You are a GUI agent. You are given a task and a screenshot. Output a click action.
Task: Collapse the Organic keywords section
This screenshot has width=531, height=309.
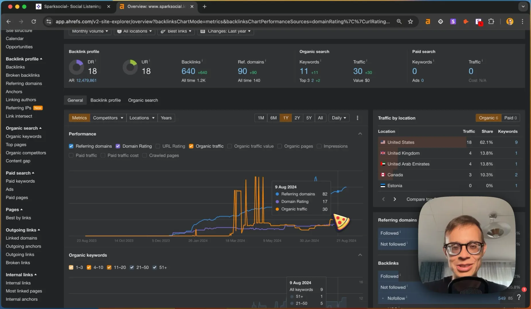click(360, 255)
